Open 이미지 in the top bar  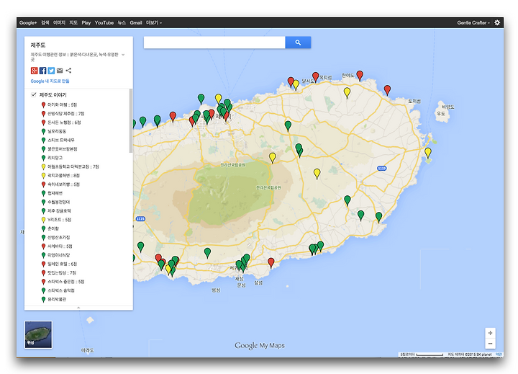(x=59, y=22)
